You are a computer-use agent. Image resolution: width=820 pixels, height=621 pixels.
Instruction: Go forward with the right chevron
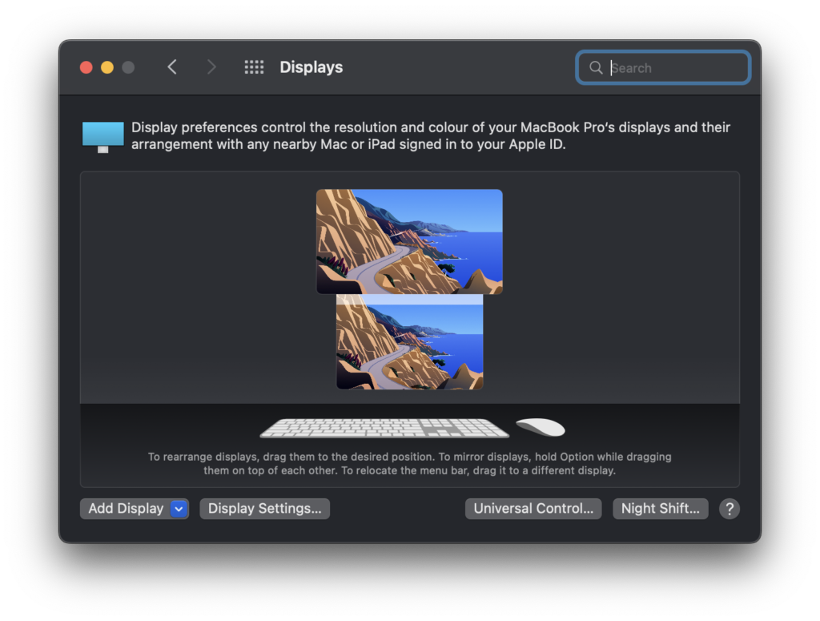coord(211,67)
